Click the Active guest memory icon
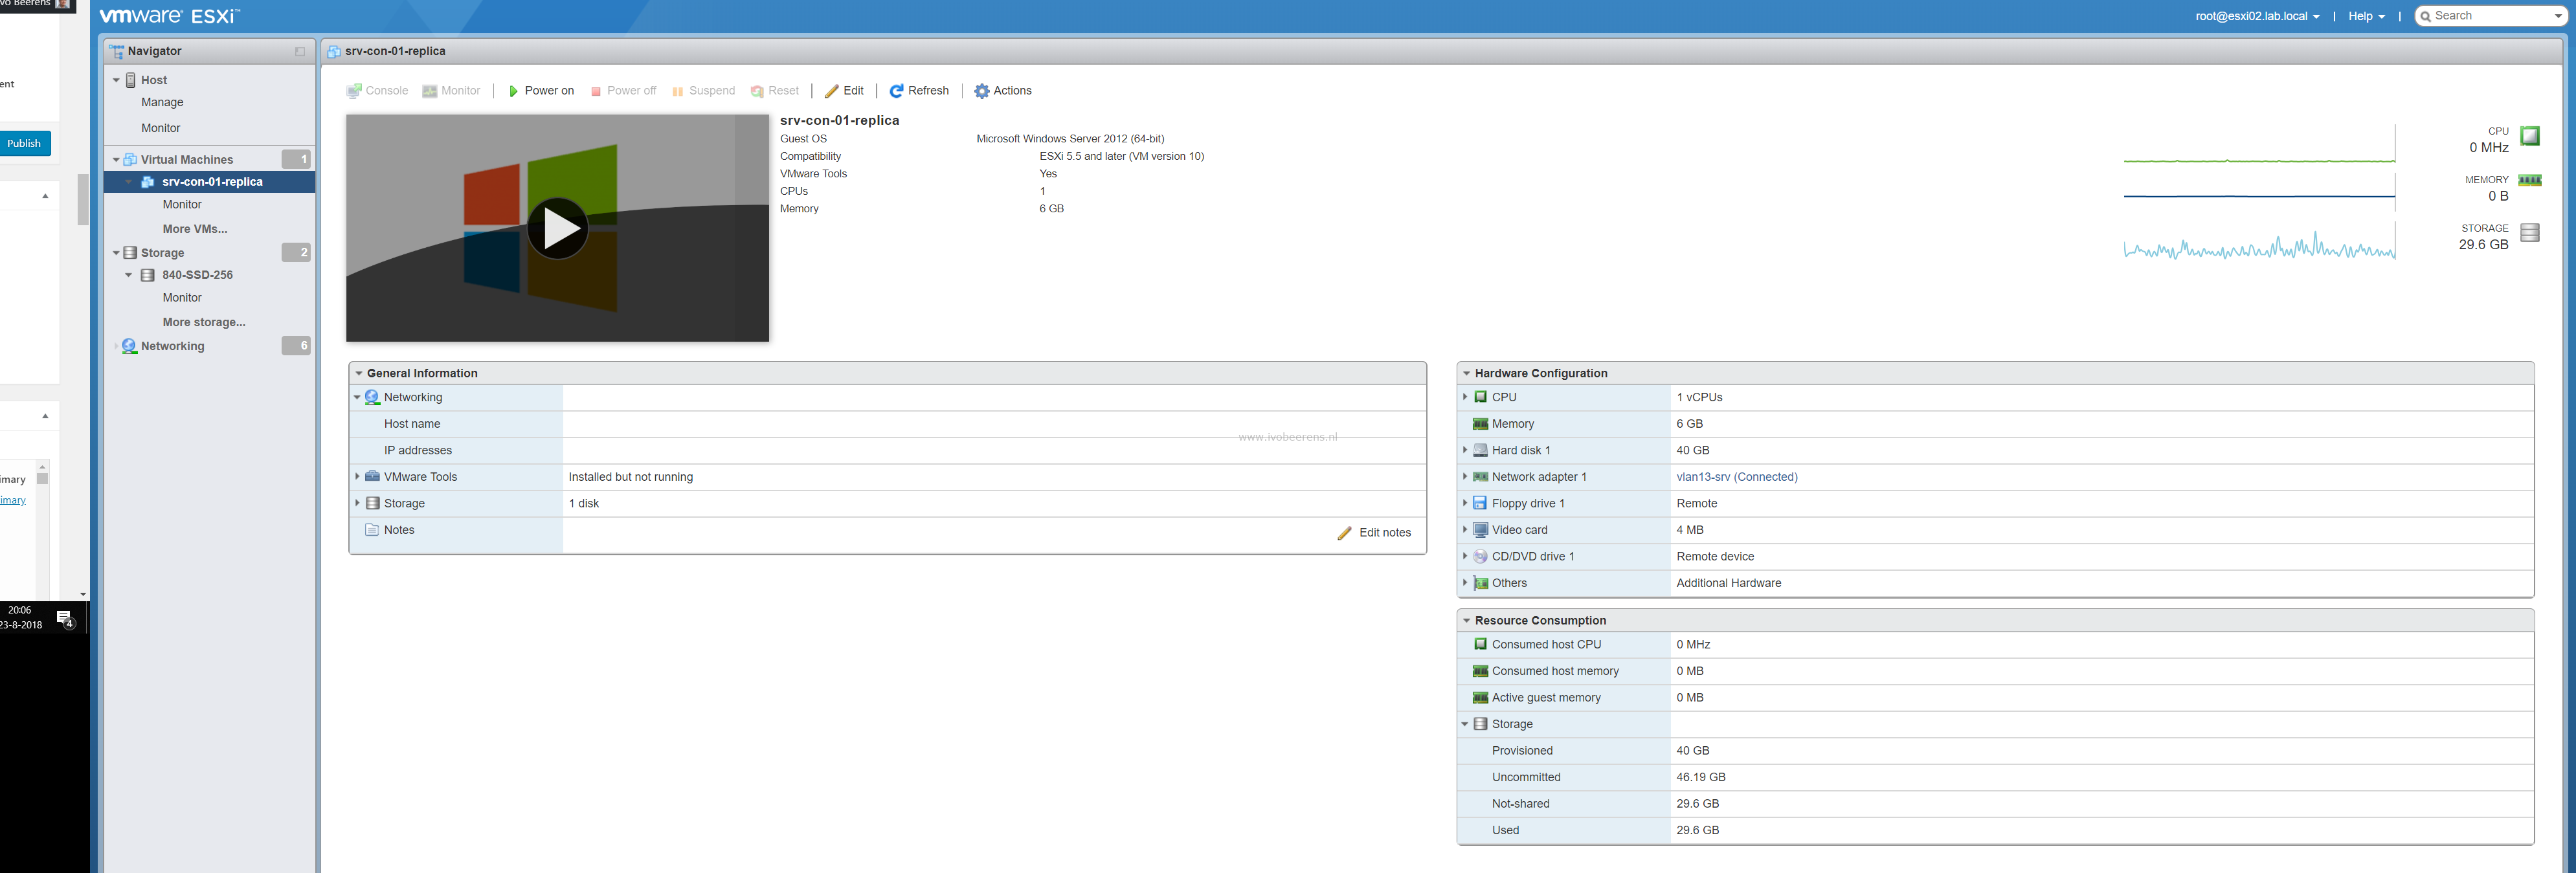The height and width of the screenshot is (873, 2576). 1480,698
